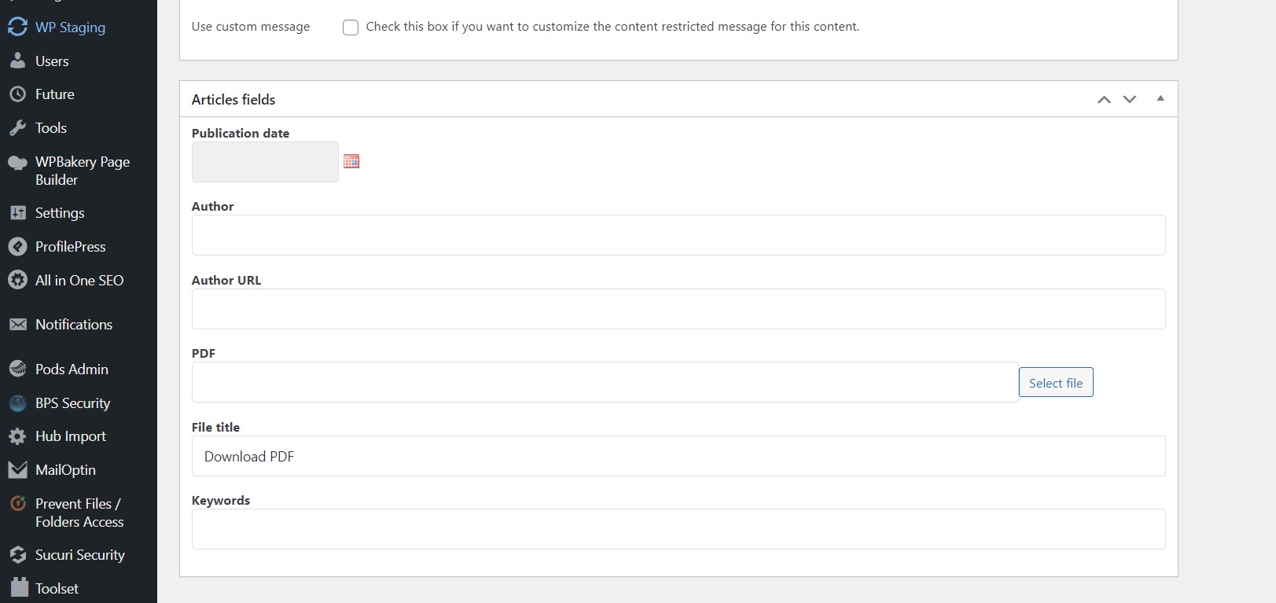Click the Sucuri Security icon

17,554
